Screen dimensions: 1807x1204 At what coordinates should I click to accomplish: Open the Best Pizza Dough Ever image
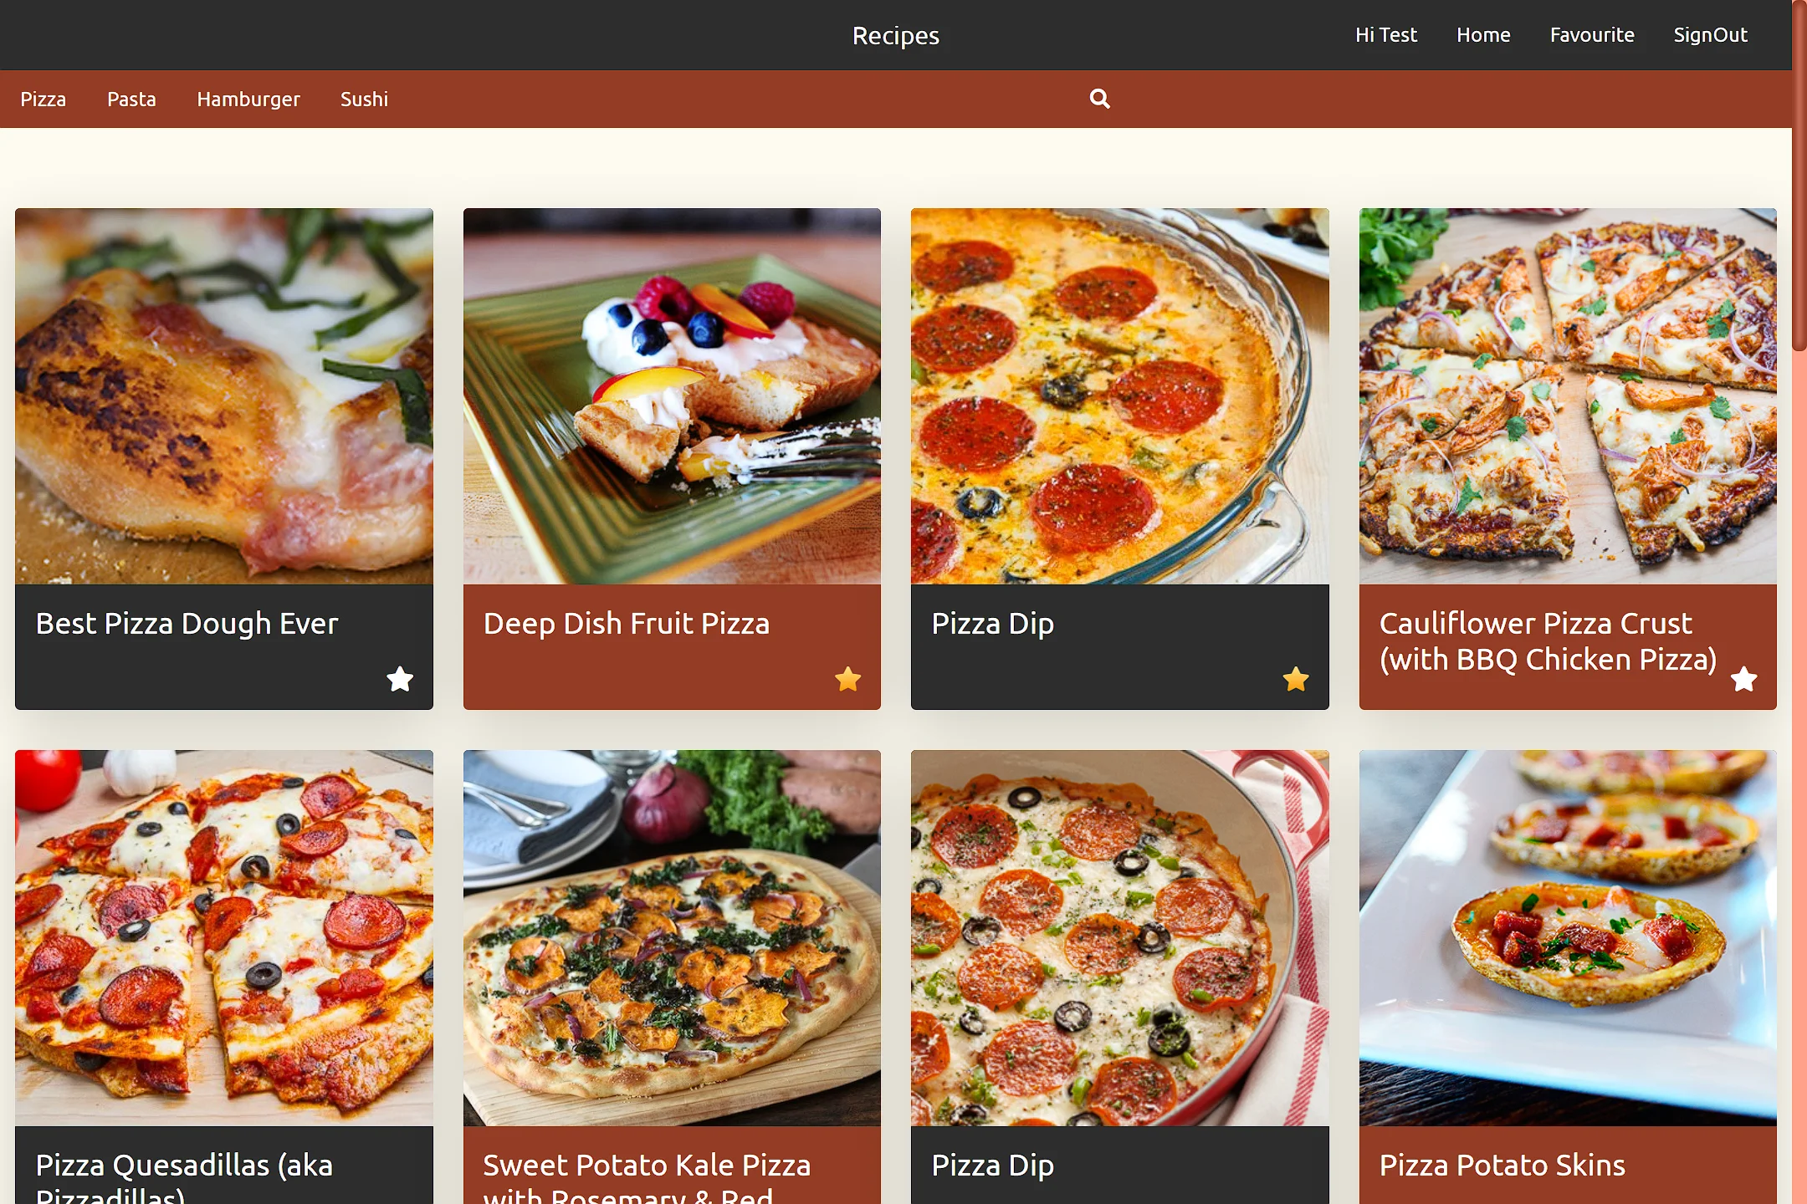224,395
